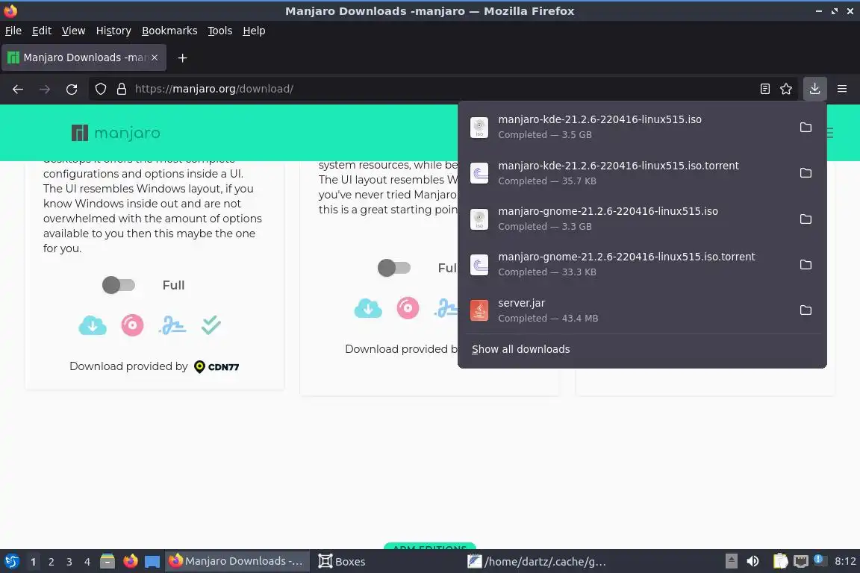Click the browser Back arrow
The width and height of the screenshot is (860, 573).
pyautogui.click(x=18, y=89)
